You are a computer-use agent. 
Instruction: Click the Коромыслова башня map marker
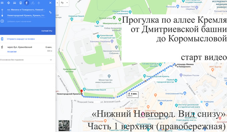click(84, 90)
